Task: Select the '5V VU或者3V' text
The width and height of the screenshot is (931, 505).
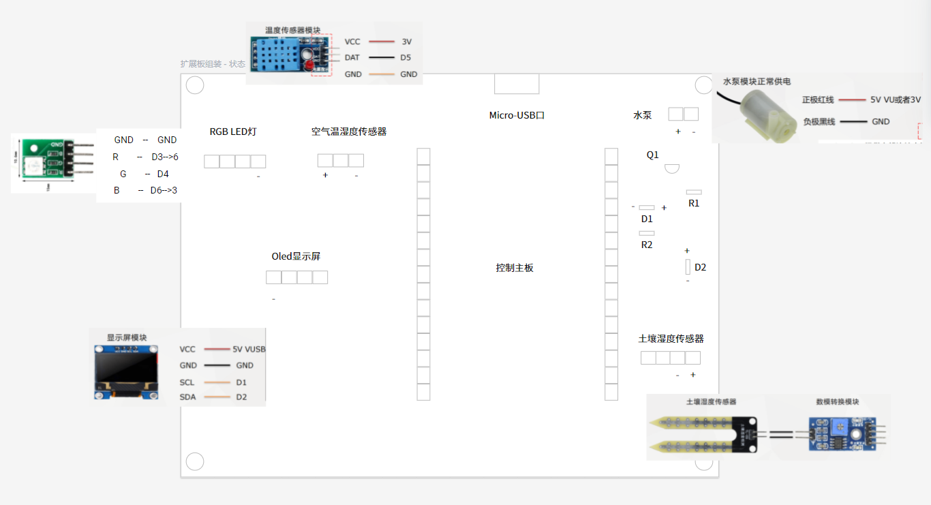Action: point(896,100)
